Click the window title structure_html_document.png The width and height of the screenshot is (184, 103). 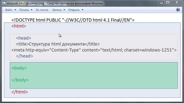point(26,3)
